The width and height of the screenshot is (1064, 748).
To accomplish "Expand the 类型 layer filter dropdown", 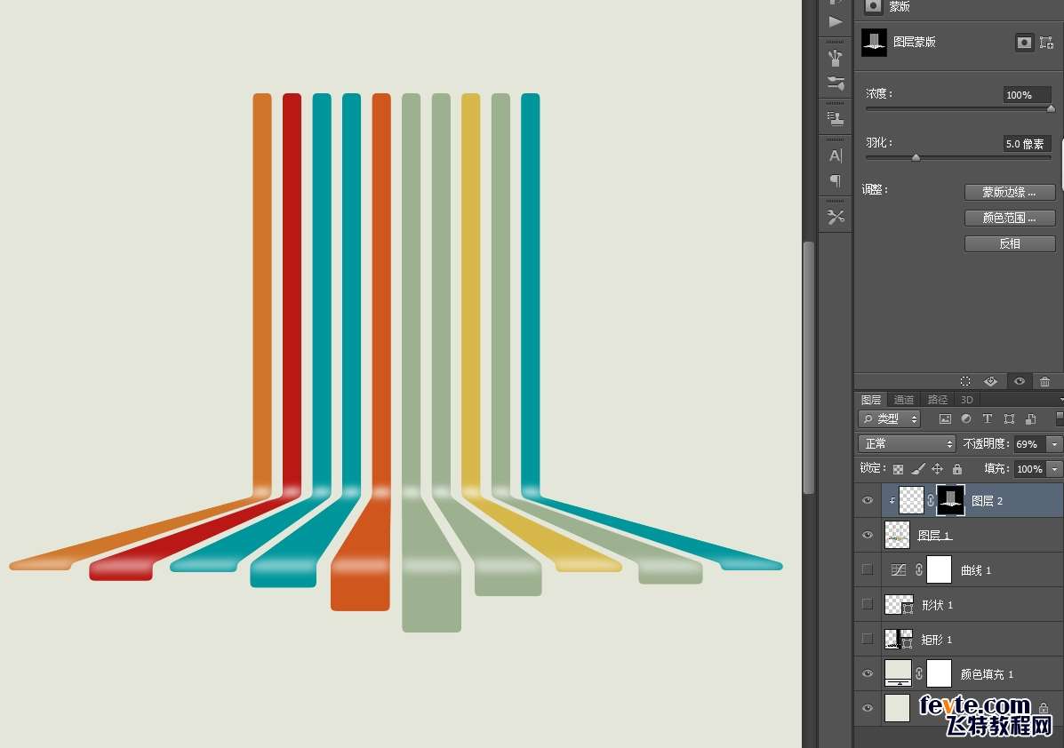I will coord(889,419).
